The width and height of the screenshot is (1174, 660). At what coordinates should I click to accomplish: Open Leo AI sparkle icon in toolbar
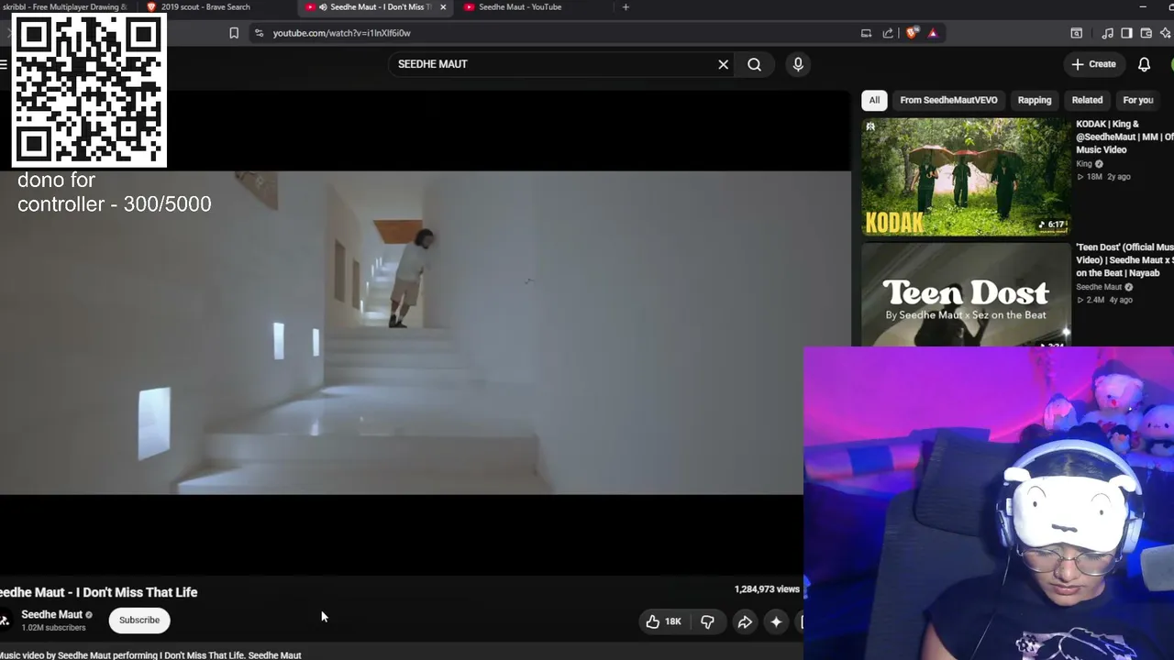pyautogui.click(x=1166, y=33)
